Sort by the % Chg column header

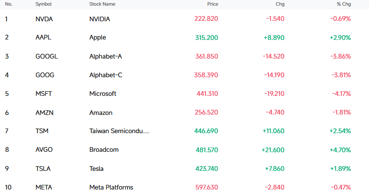tap(344, 4)
